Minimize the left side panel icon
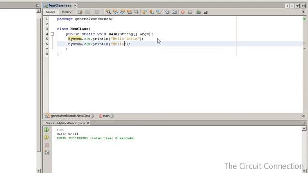Viewport: 308px width, 173px height. coord(38,5)
